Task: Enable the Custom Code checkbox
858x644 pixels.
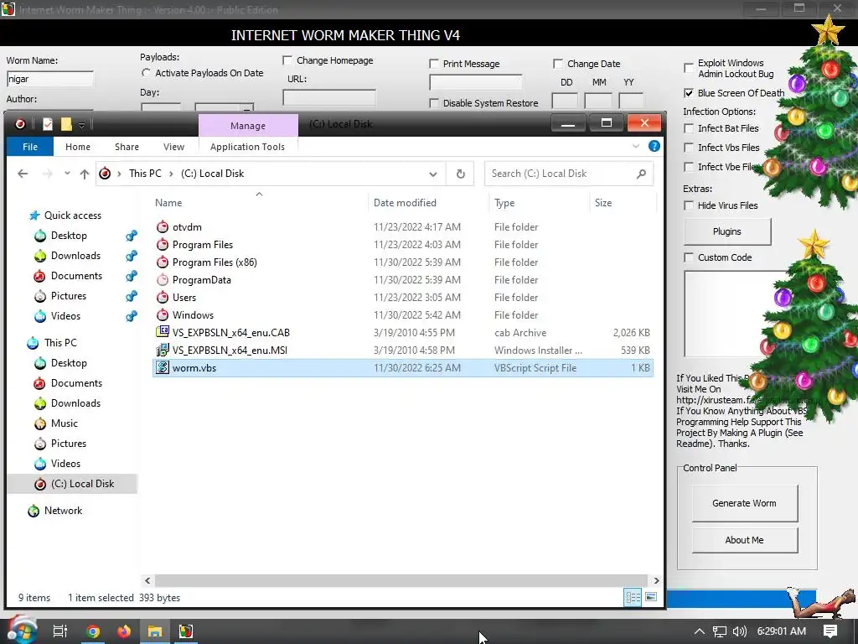Action: pos(689,257)
